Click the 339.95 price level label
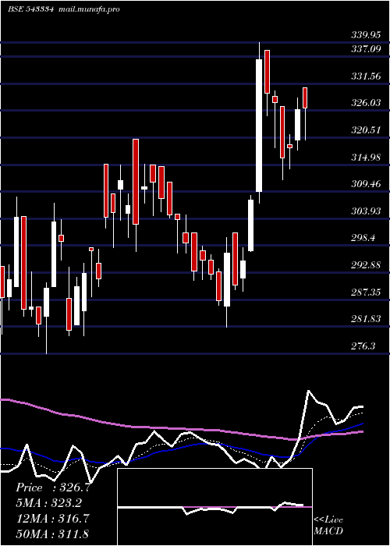Viewport: 390px width, 546px height. click(x=366, y=35)
